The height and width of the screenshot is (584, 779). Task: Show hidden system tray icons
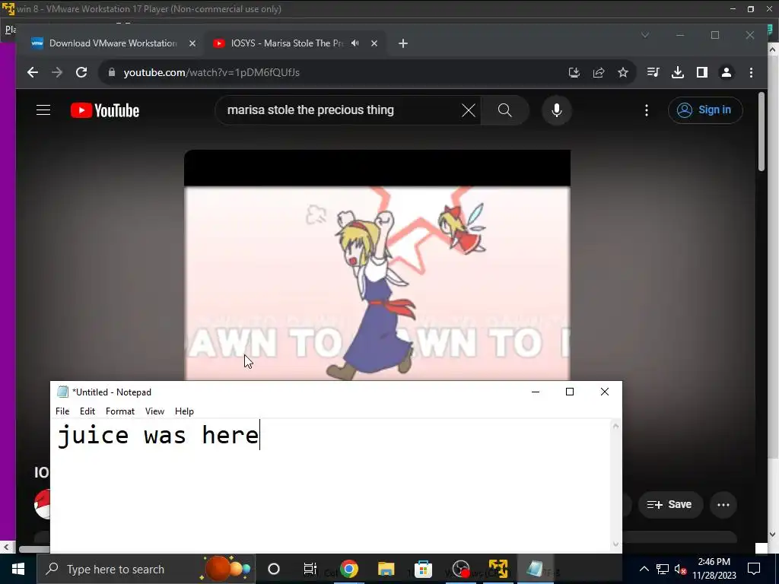[x=644, y=569]
